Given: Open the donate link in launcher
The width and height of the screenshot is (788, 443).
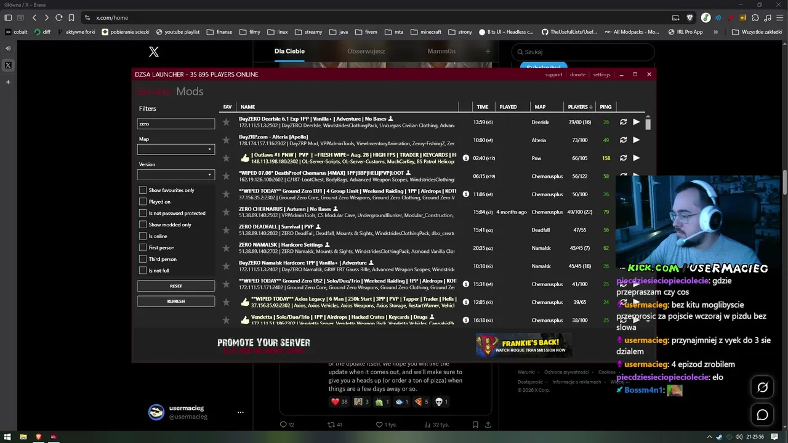Looking at the screenshot, I should point(577,74).
